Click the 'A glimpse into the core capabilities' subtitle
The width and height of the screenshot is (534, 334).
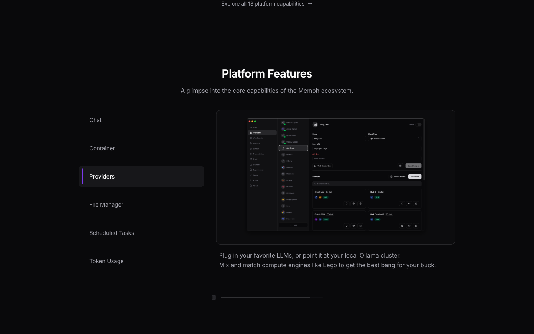(x=267, y=91)
